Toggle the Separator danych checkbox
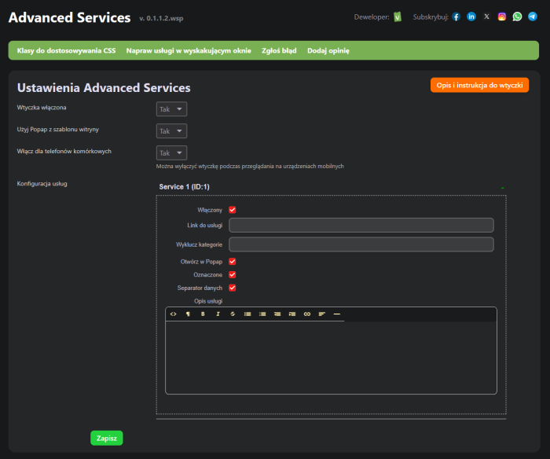The height and width of the screenshot is (459, 550). pos(233,288)
